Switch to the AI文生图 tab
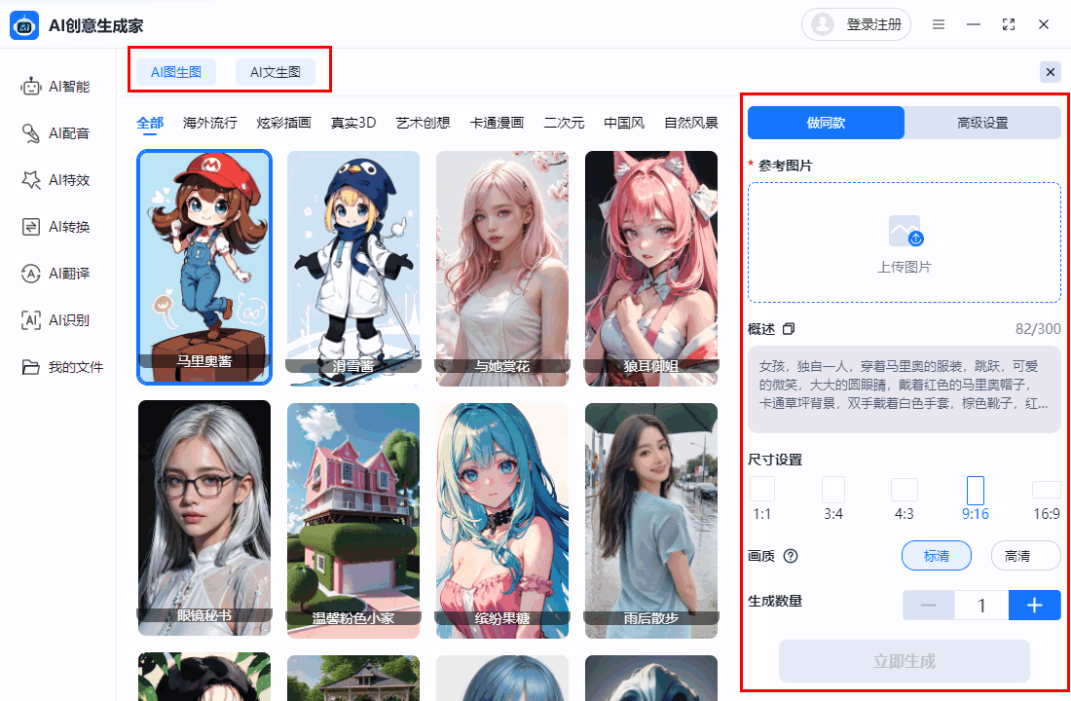The image size is (1071, 701). tap(276, 71)
